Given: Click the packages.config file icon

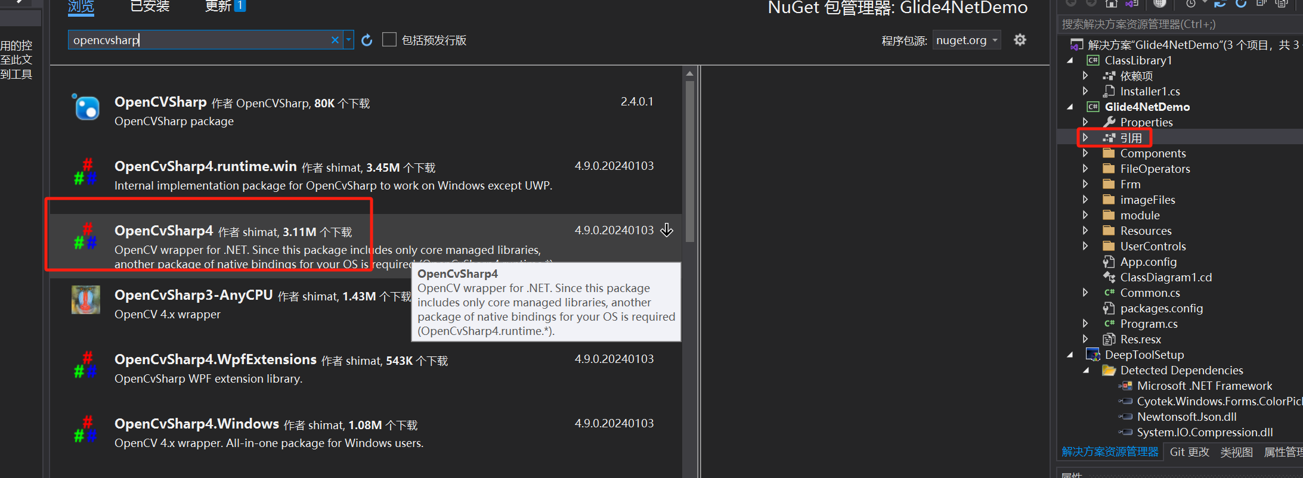Looking at the screenshot, I should point(1109,308).
